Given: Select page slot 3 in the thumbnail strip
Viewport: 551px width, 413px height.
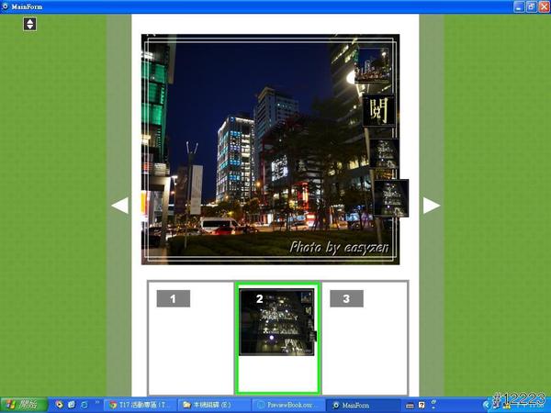Looking at the screenshot, I should (364, 338).
